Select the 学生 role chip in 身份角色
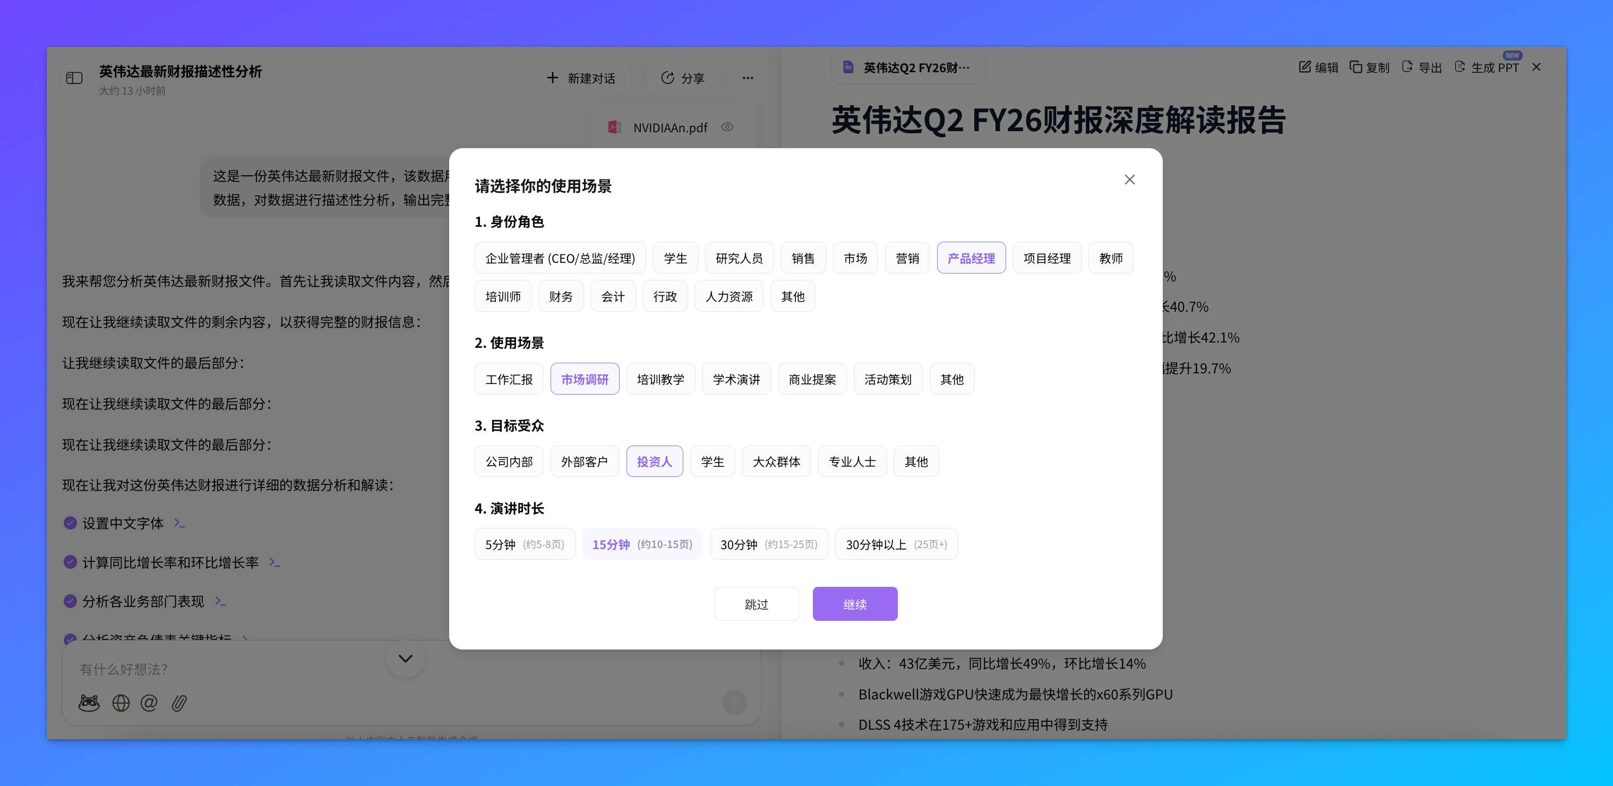 [675, 258]
